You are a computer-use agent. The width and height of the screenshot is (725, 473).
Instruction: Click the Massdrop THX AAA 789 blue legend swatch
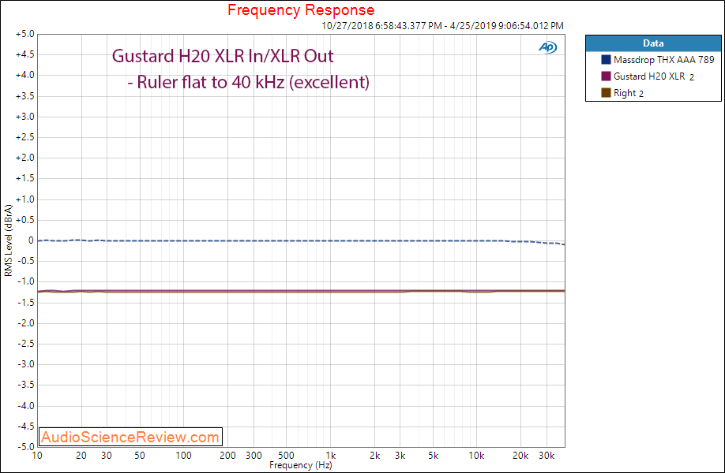pyautogui.click(x=606, y=60)
